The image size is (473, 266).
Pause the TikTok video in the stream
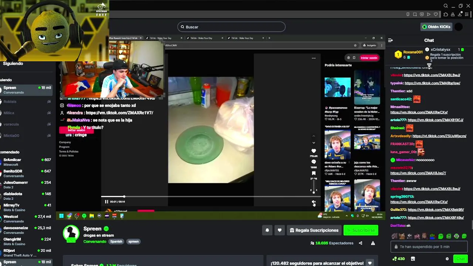(106, 202)
